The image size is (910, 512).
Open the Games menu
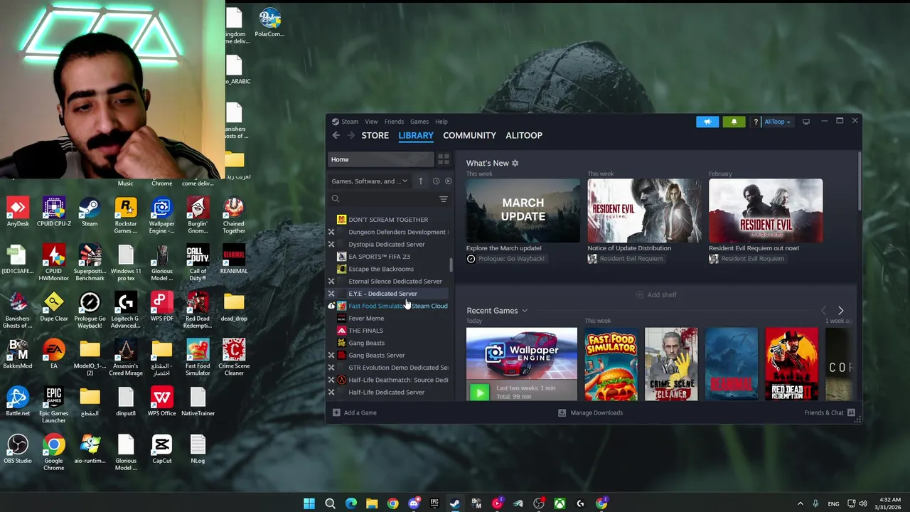tap(419, 122)
